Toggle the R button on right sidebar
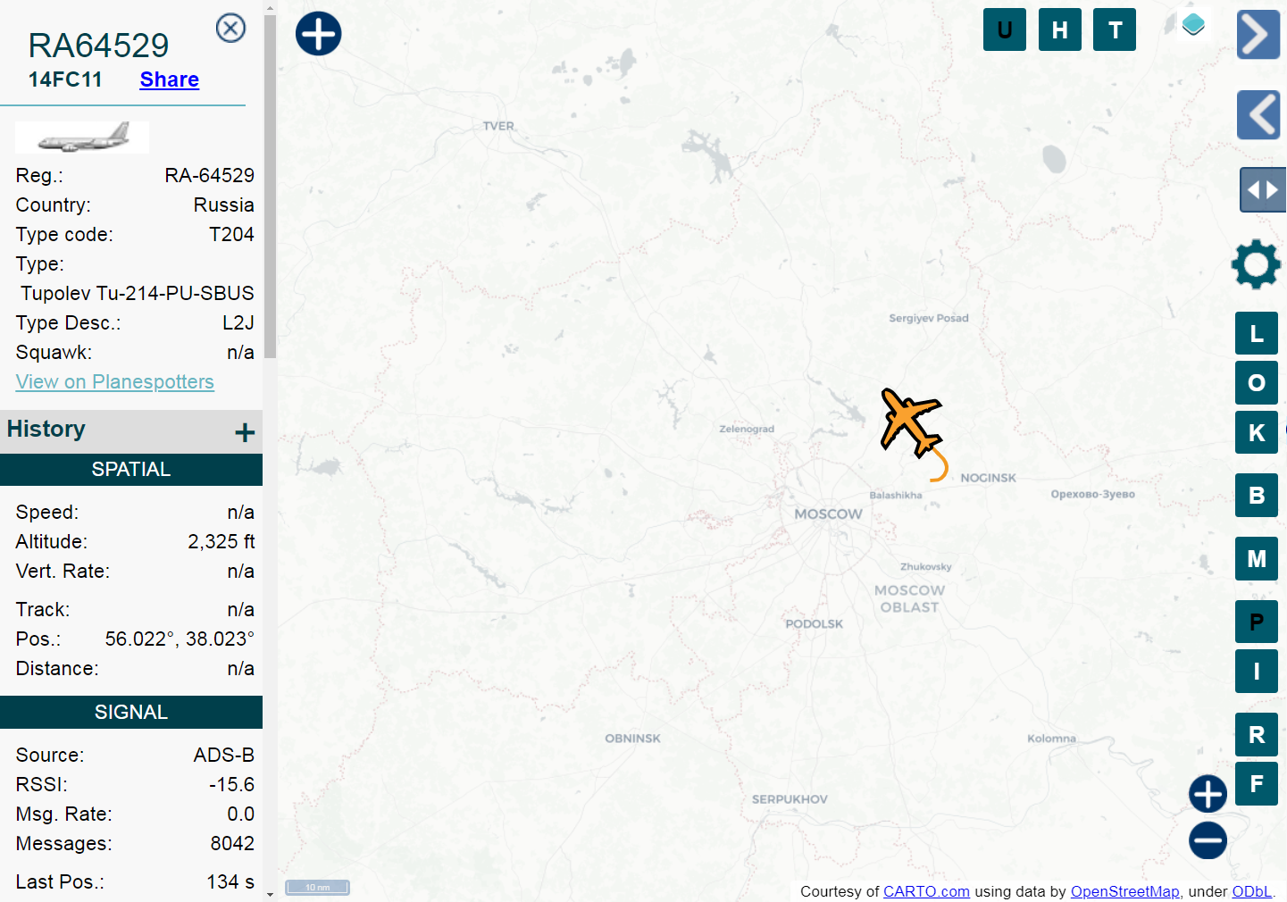This screenshot has height=902, width=1287. click(1257, 735)
